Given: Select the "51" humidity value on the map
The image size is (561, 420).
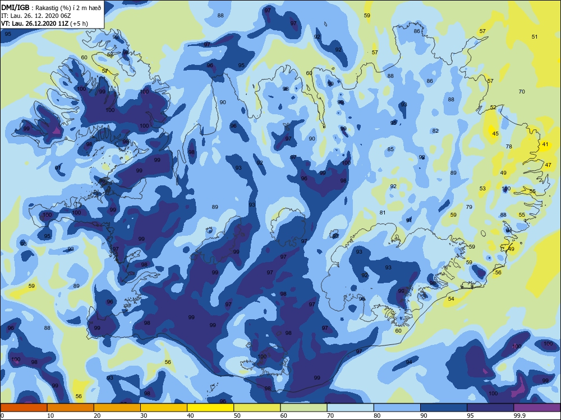Looking at the screenshot, I should click(x=535, y=36).
